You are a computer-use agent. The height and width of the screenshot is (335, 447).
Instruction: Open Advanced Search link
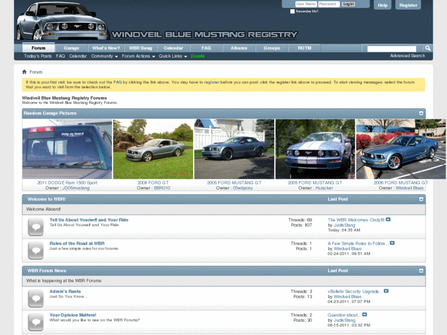pos(408,56)
